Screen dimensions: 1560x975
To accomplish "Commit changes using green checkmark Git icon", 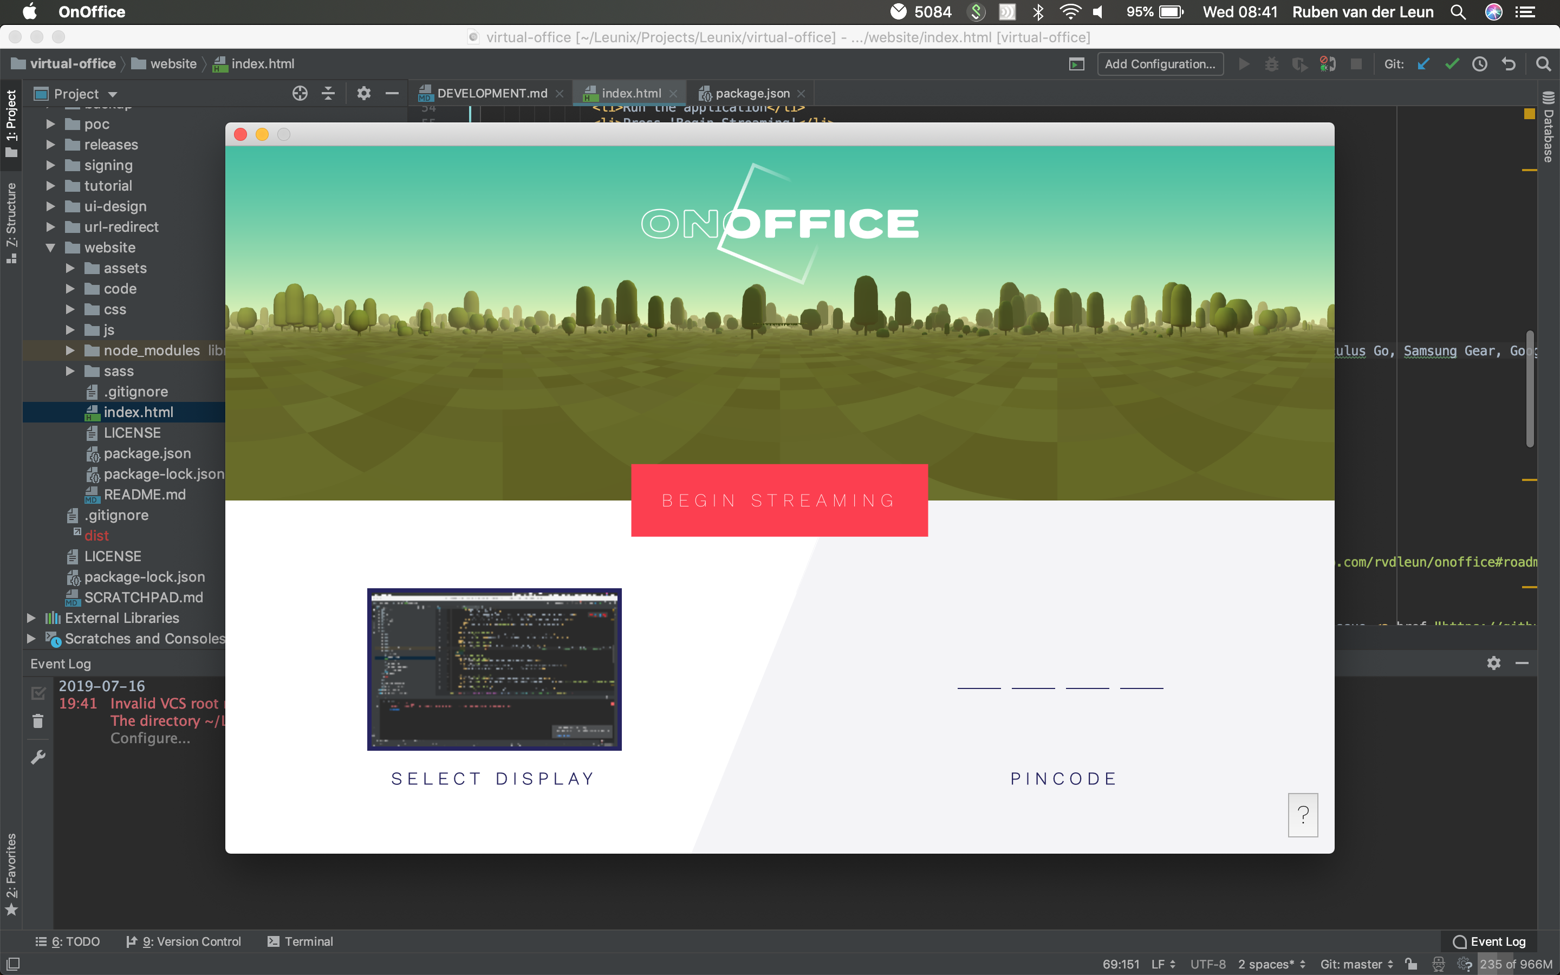I will click(1452, 63).
